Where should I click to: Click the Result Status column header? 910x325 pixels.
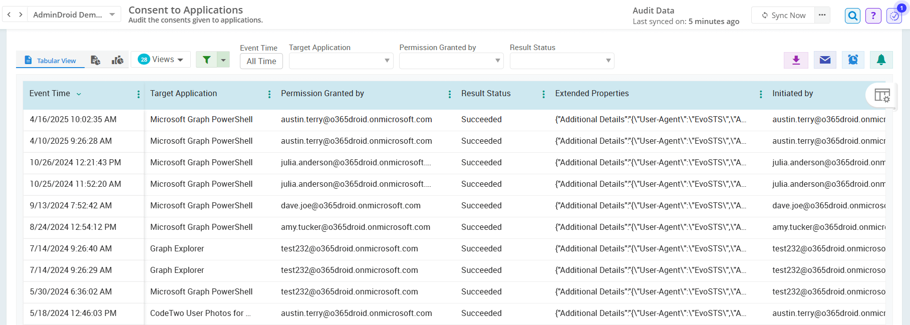486,93
